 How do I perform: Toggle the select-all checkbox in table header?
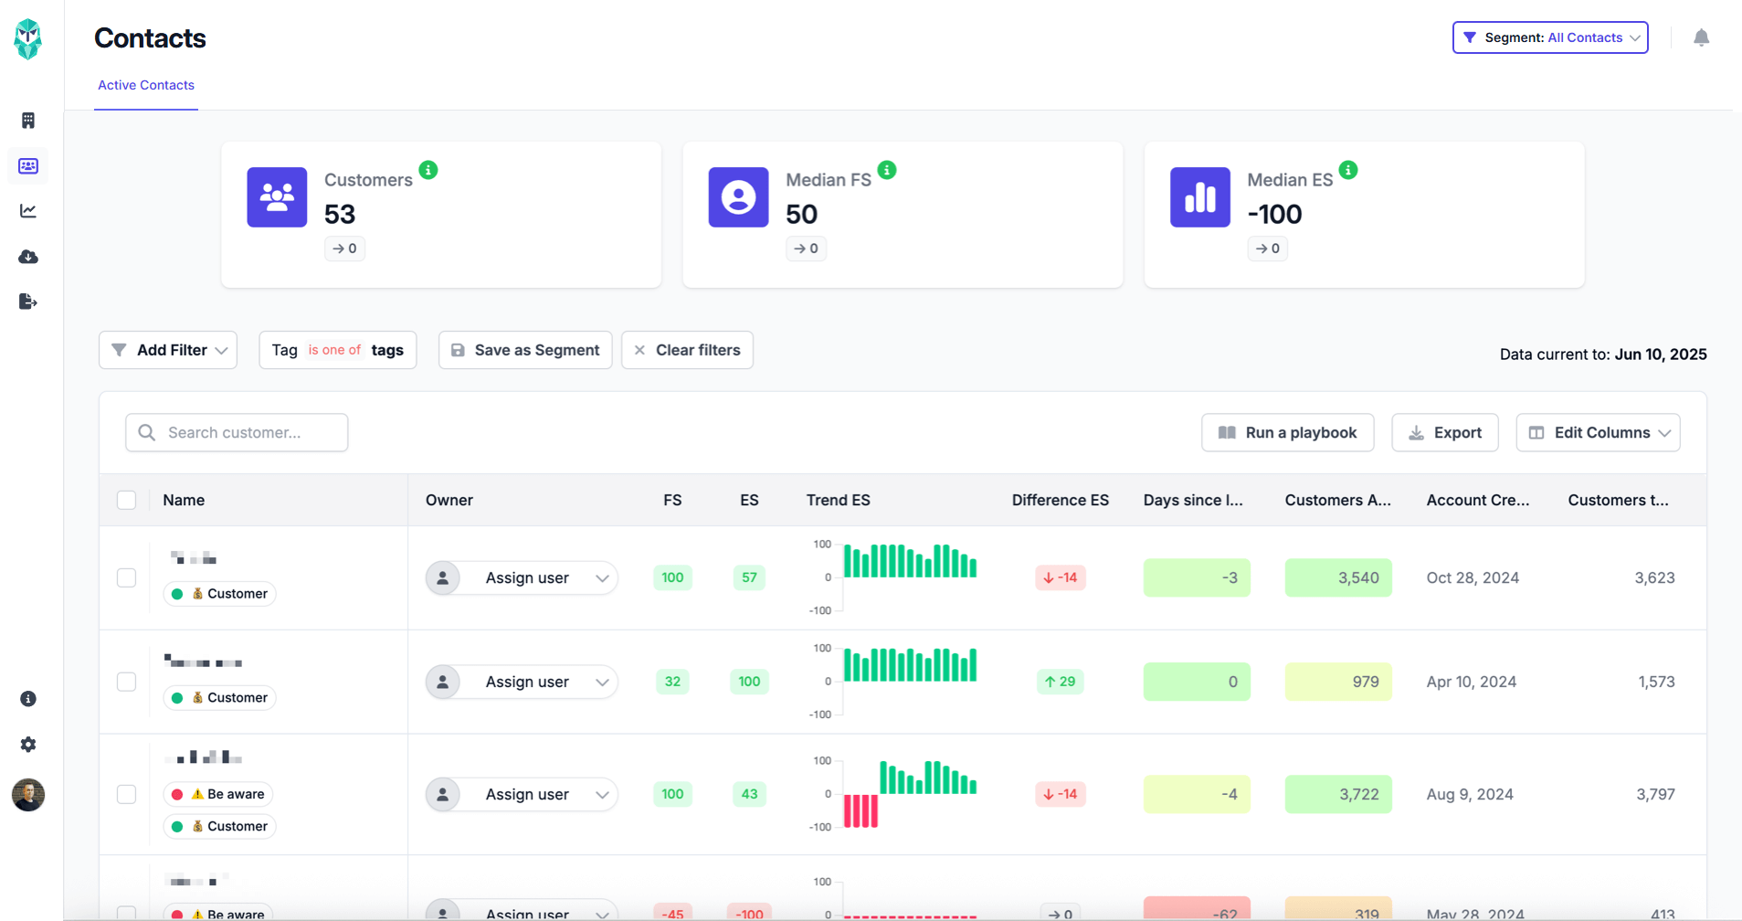point(127,500)
